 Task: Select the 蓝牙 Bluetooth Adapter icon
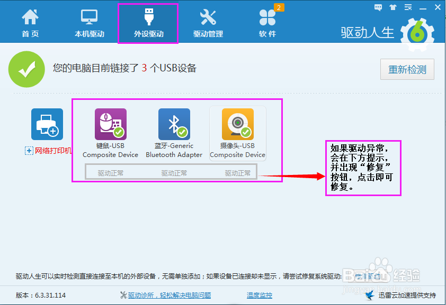click(174, 124)
